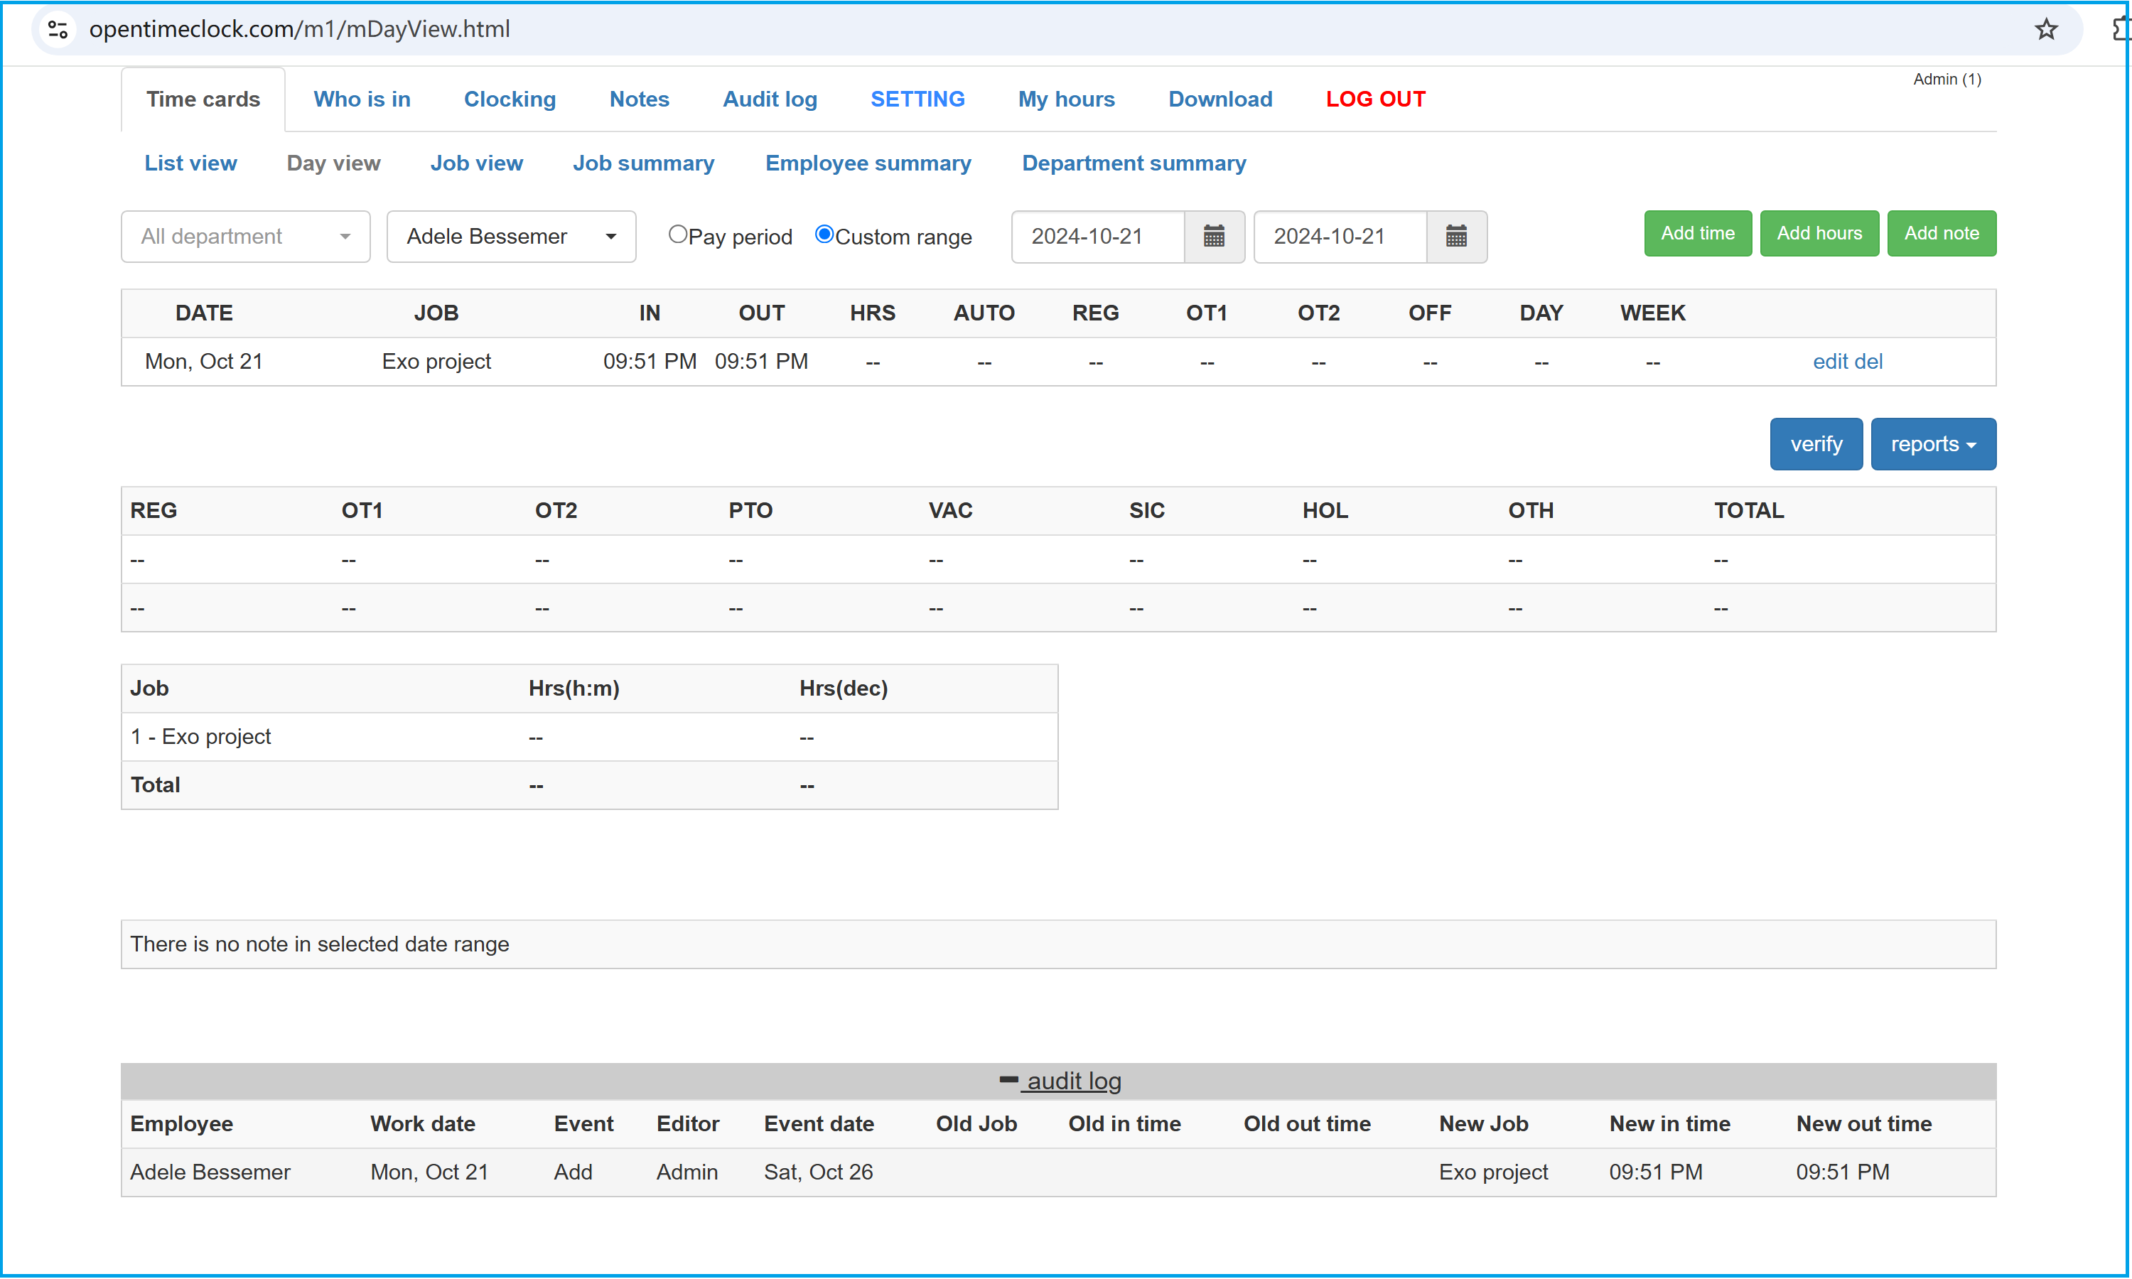Open the Adele Bessemer employee dropdown

[x=511, y=236]
